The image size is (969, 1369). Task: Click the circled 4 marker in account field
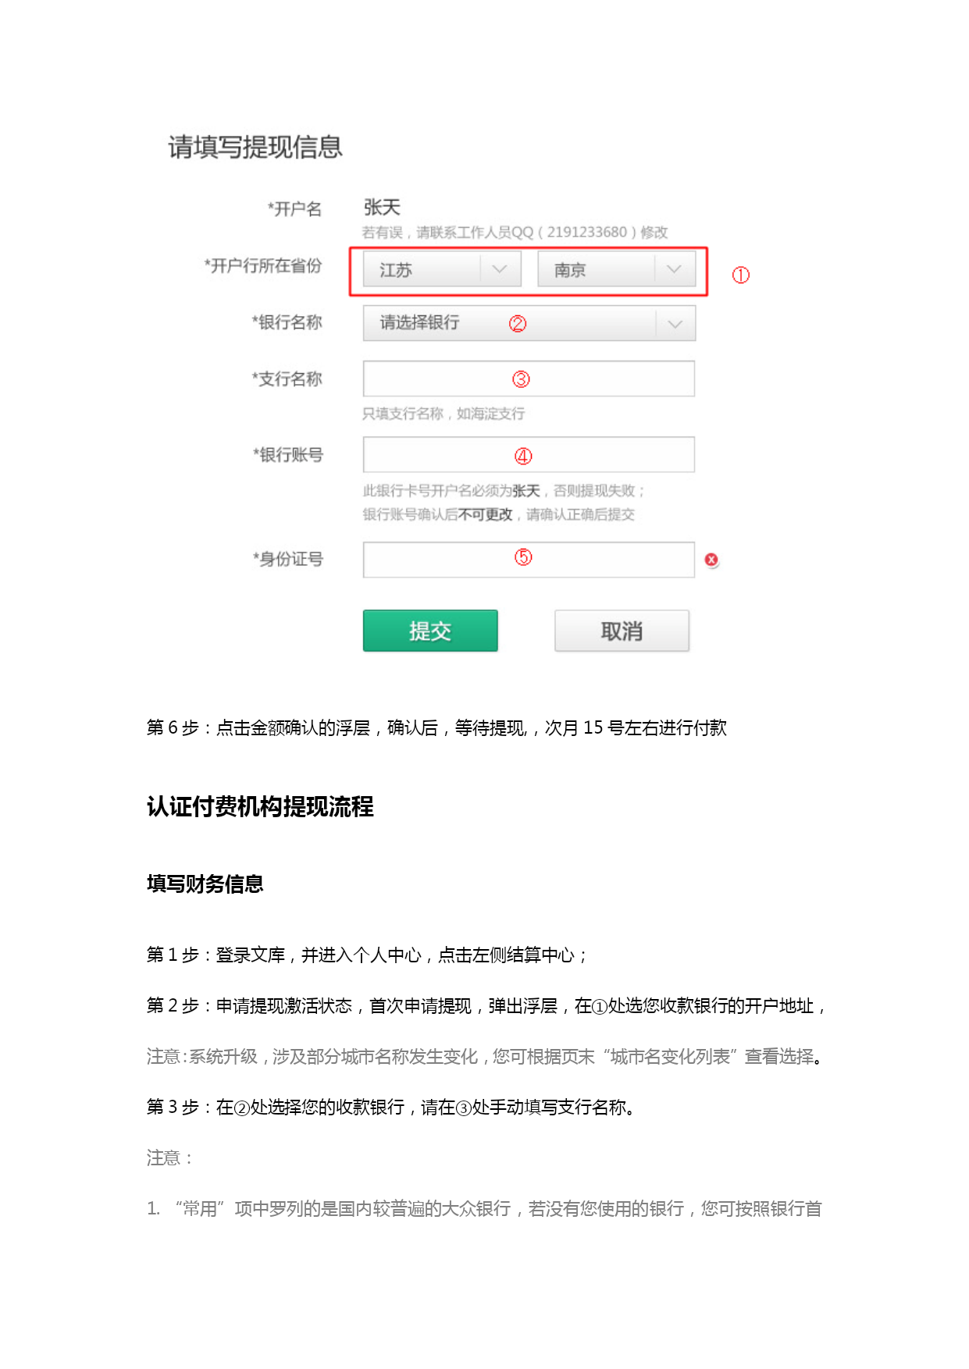point(523,456)
